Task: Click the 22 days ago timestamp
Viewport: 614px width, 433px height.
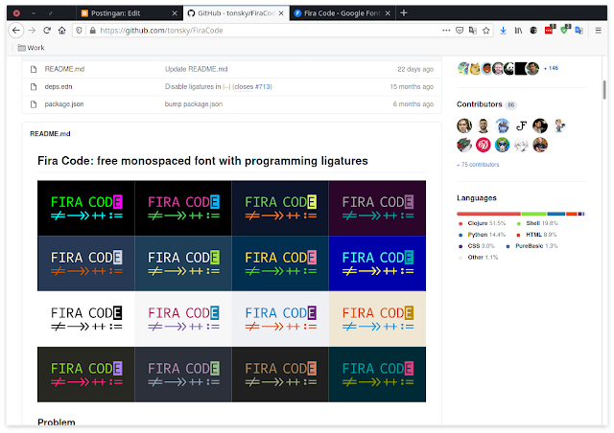Action: [415, 69]
